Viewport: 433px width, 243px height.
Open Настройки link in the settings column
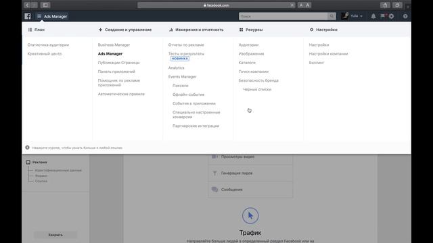(x=319, y=45)
